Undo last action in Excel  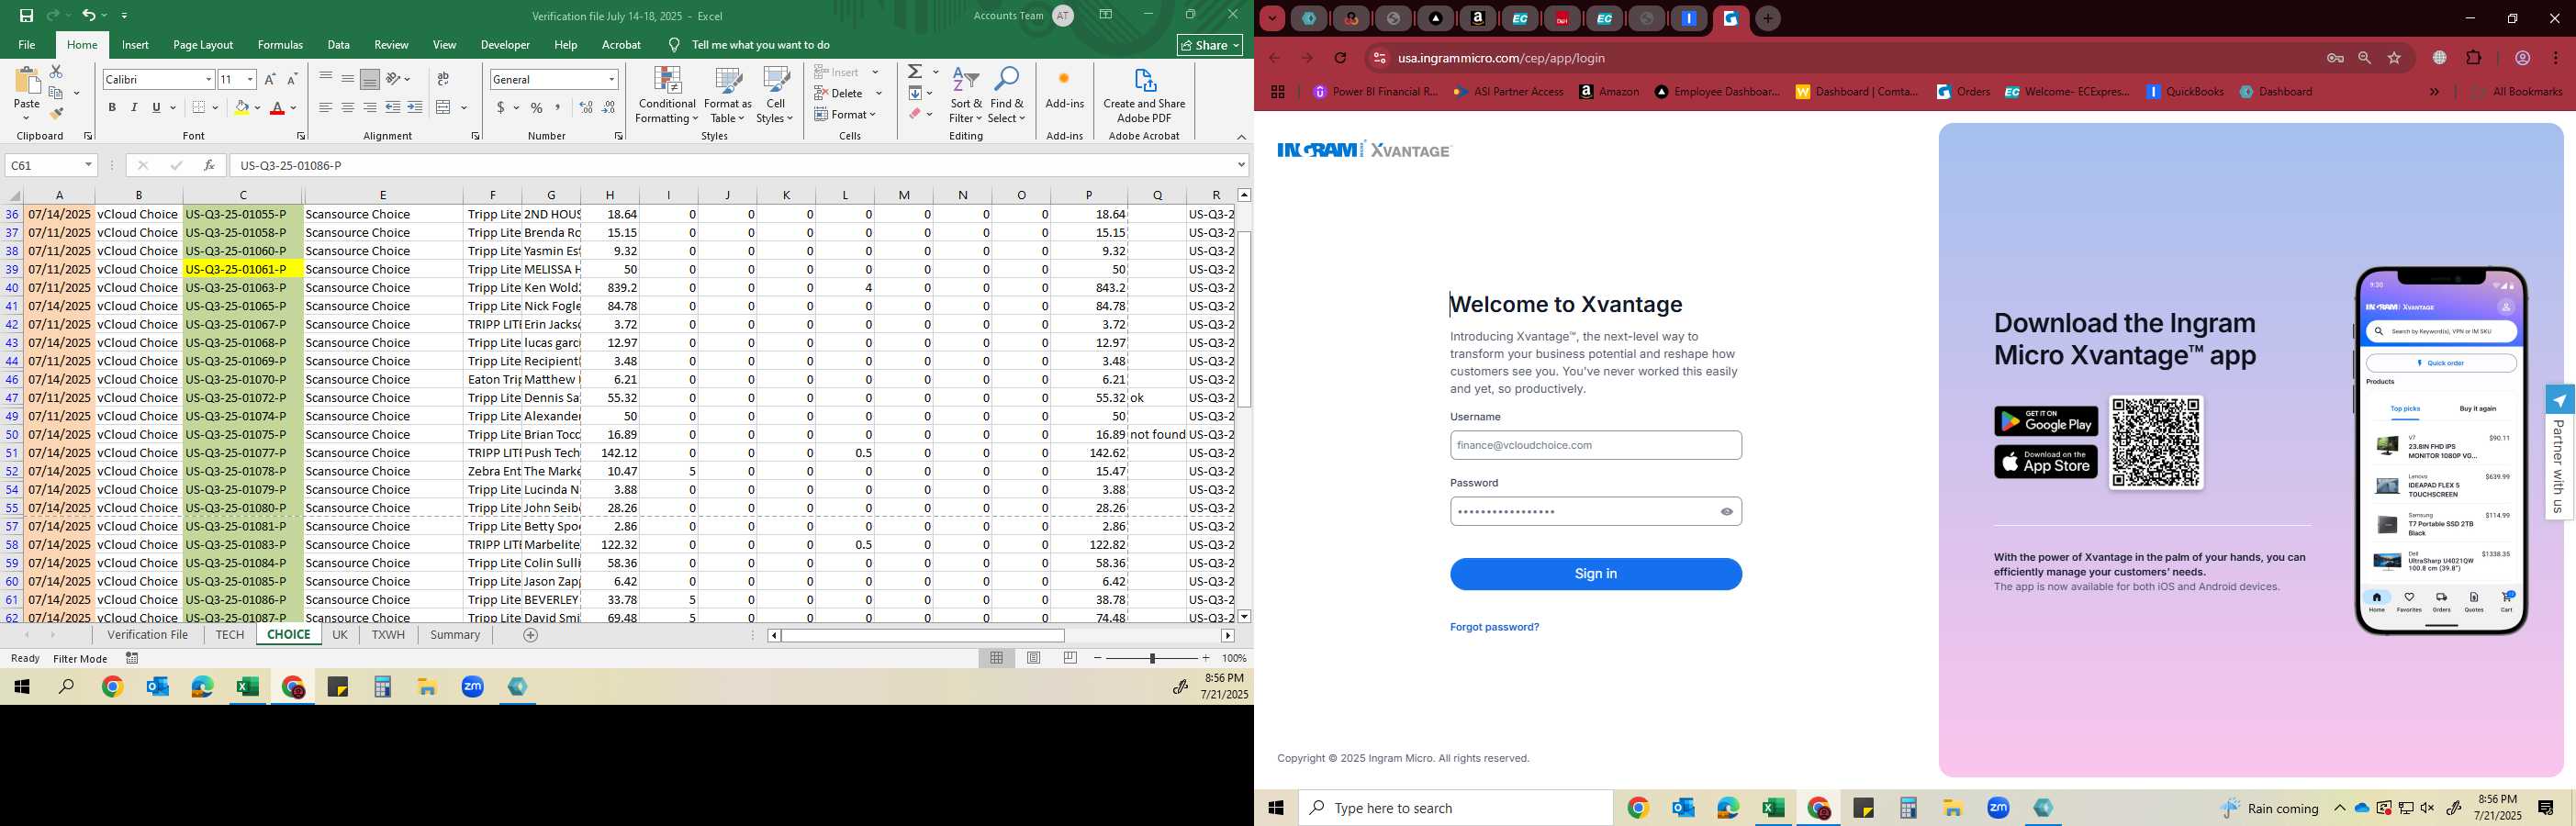coord(89,15)
